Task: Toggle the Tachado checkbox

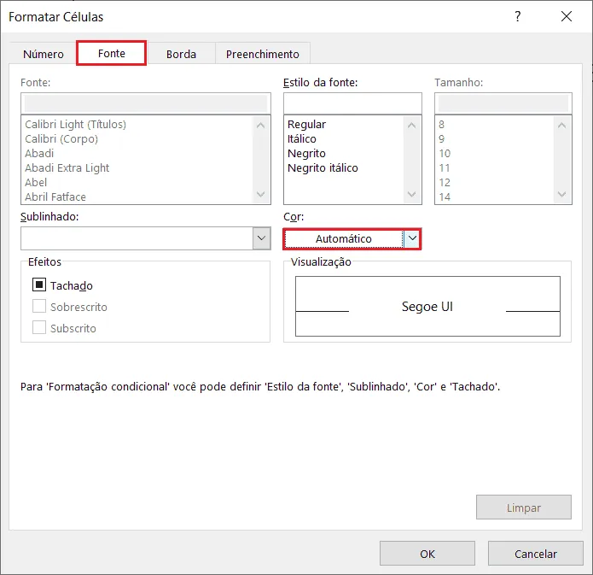Action: pos(39,285)
